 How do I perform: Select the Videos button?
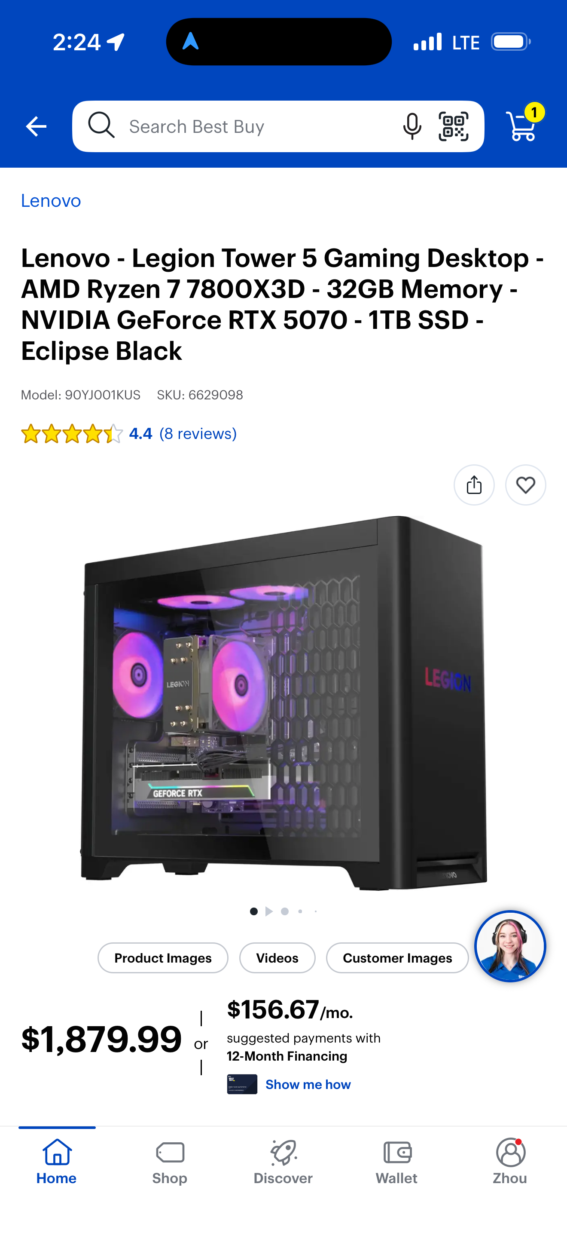[277, 958]
